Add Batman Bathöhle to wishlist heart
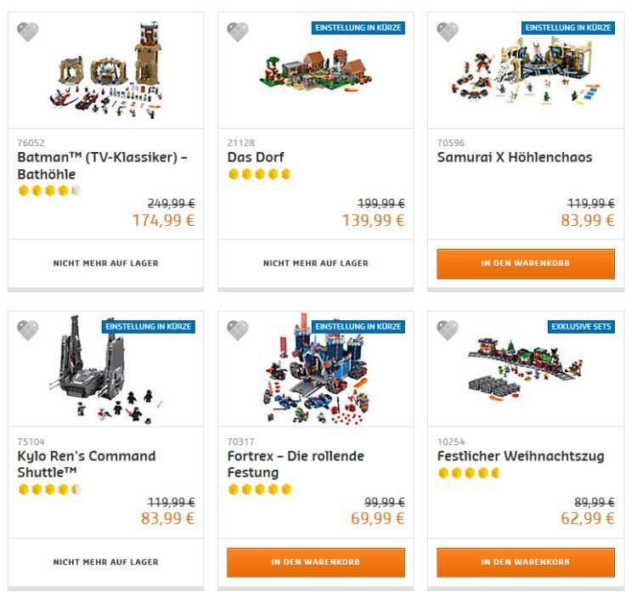 (x=28, y=32)
